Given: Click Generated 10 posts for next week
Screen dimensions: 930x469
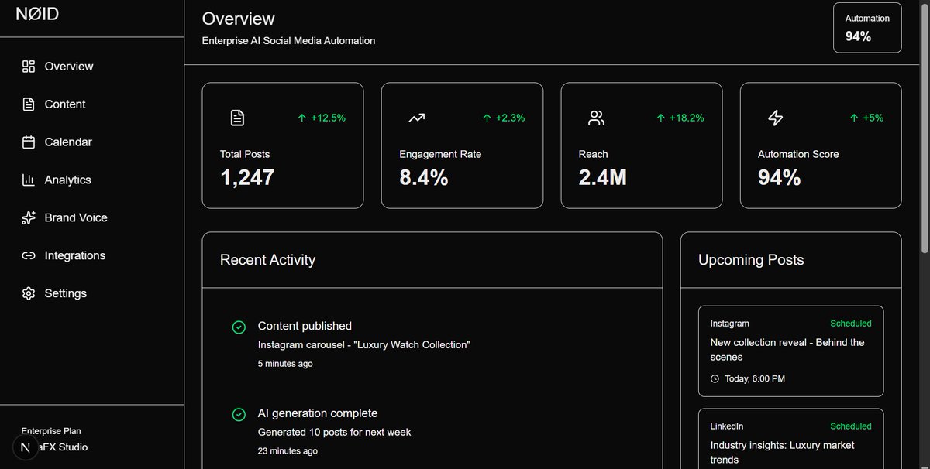Looking at the screenshot, I should click(x=335, y=433).
